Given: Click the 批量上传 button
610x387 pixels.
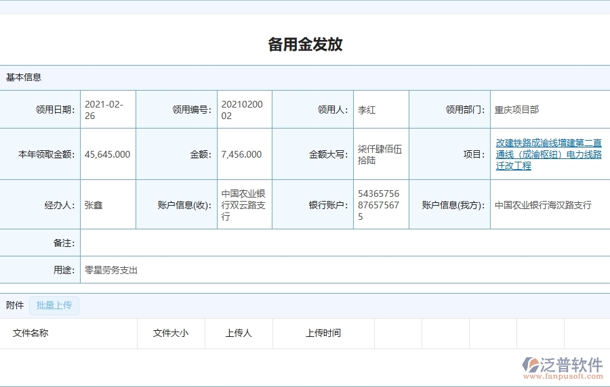Looking at the screenshot, I should (x=54, y=306).
